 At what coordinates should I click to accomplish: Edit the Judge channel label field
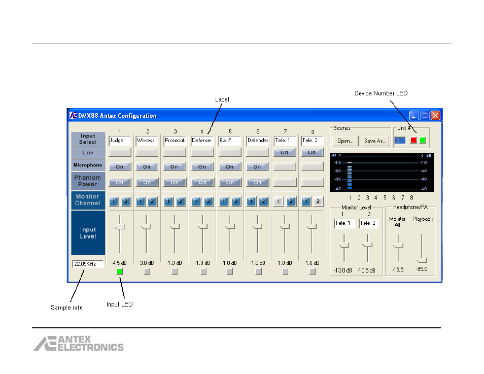click(120, 141)
